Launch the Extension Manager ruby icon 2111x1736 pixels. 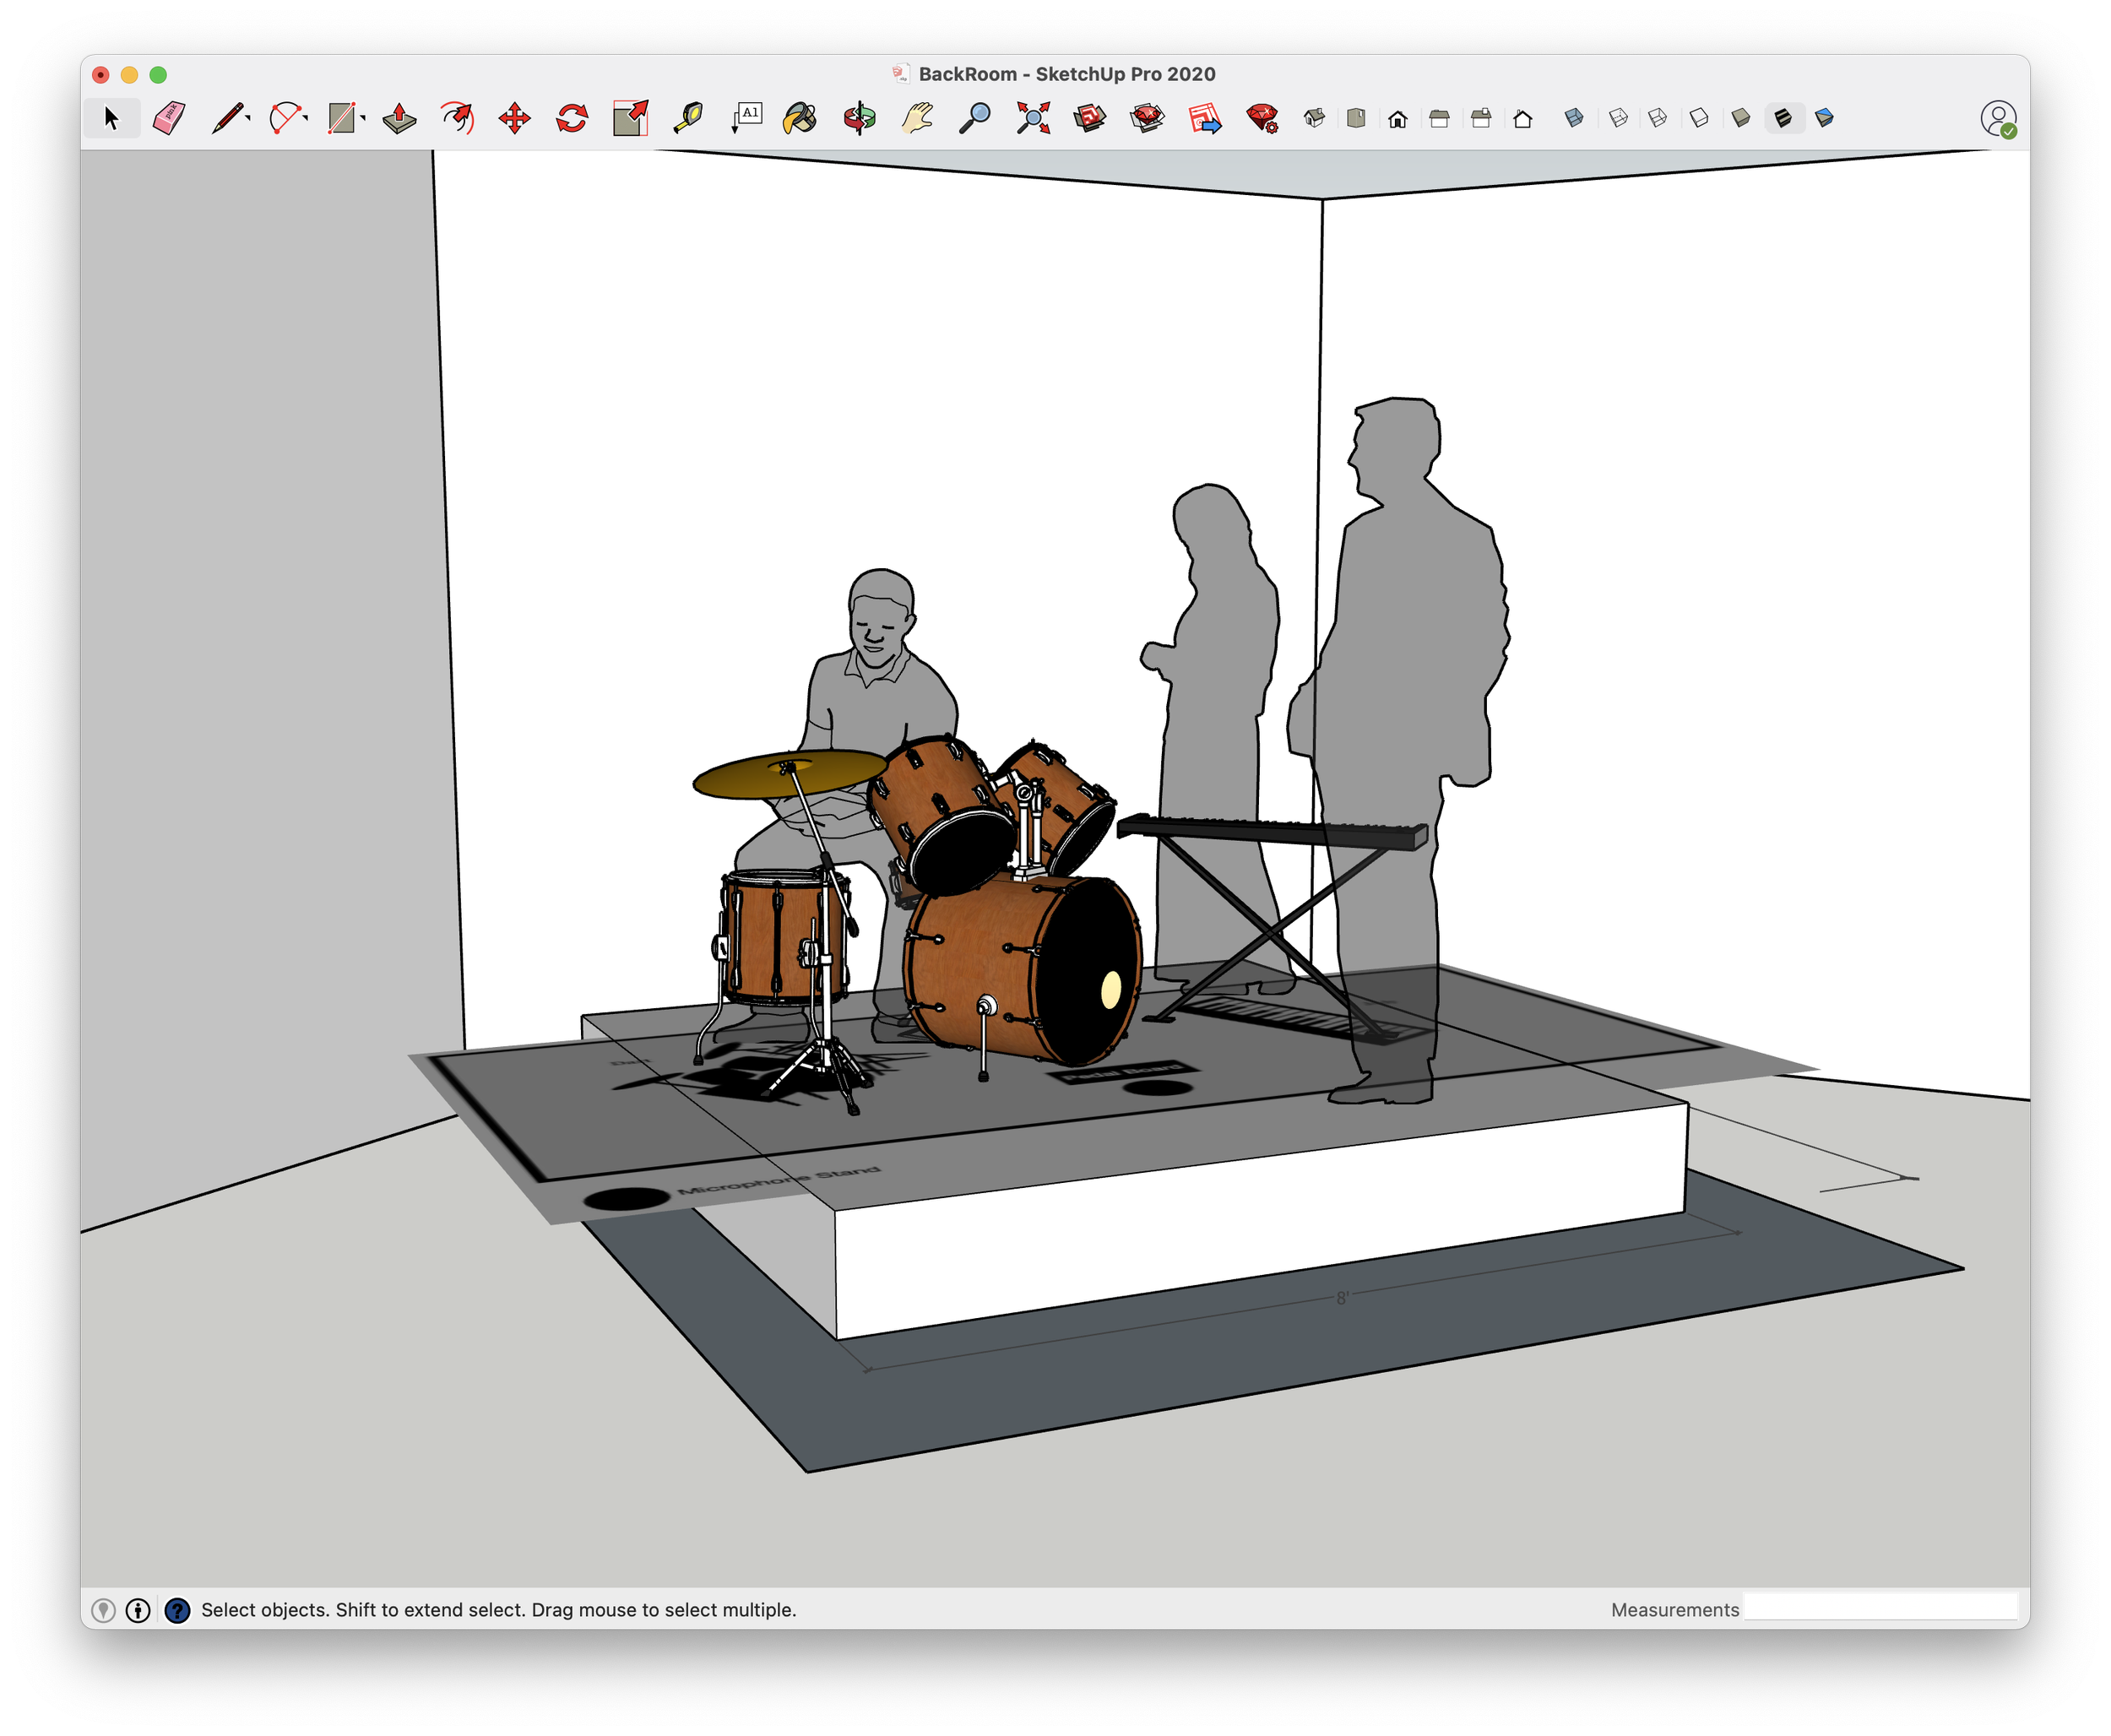[x=1263, y=118]
